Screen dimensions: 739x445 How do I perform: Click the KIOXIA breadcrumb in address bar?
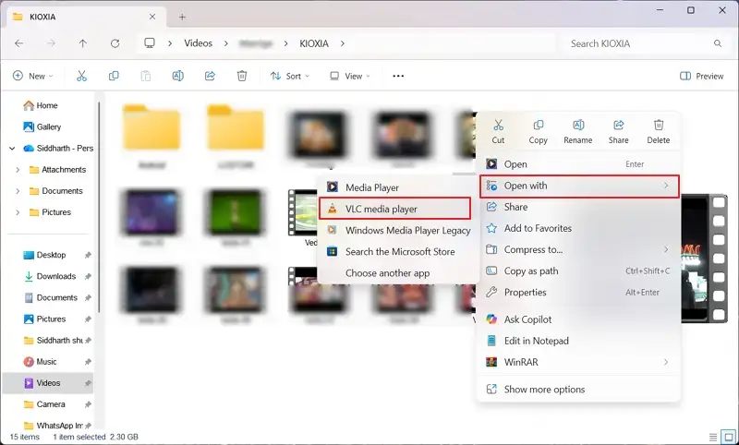tap(314, 43)
